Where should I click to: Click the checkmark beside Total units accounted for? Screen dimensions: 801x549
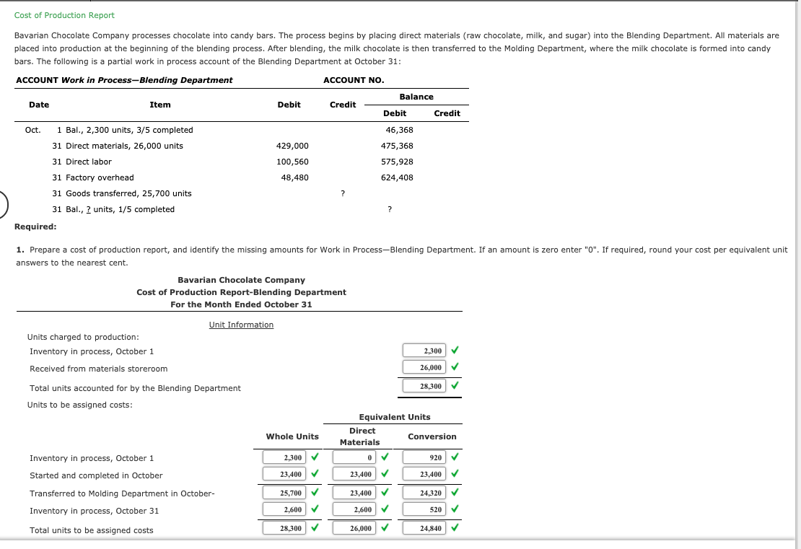(x=455, y=386)
